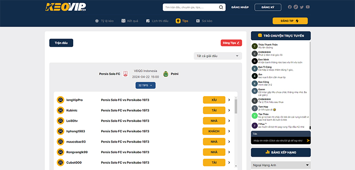Click the red Đăng Tips button
Image resolution: width=355 pixels, height=170 pixels.
pos(231,43)
